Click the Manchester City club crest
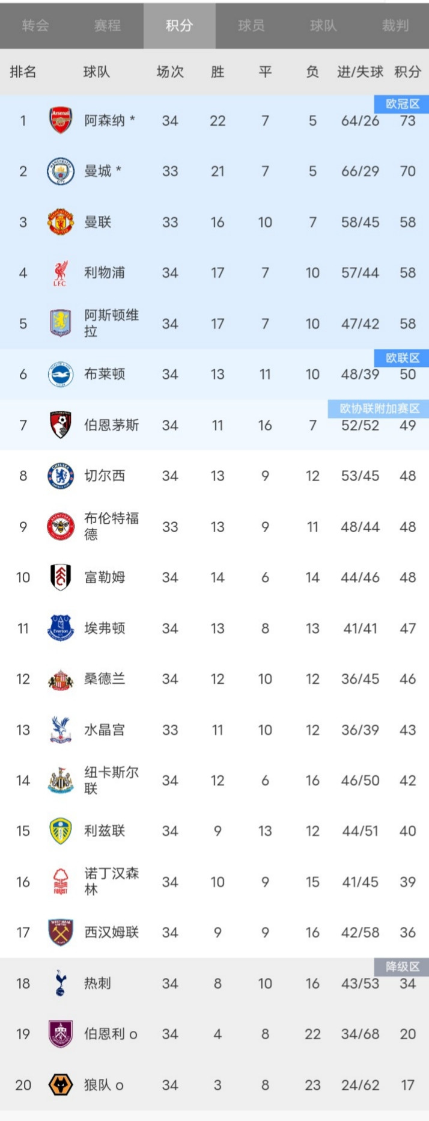This screenshot has width=429, height=1121. pyautogui.click(x=61, y=171)
